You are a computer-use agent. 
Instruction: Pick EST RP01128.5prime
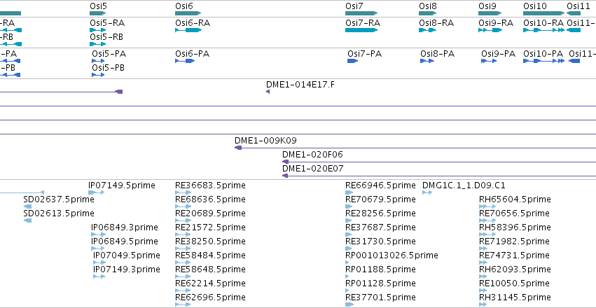348,290
